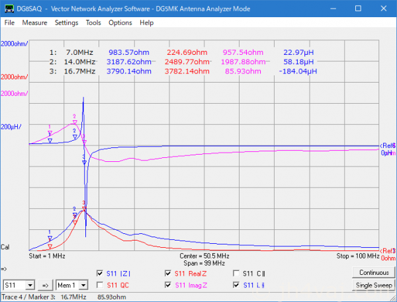397x302 pixels.
Task: Open the Settings menu
Action: point(66,22)
